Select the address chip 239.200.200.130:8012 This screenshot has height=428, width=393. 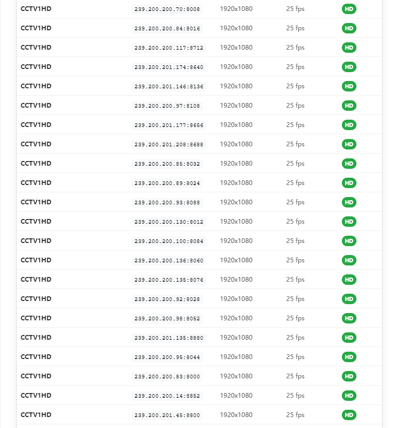point(169,222)
